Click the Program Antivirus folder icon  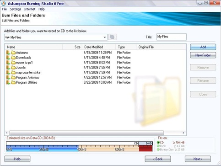tap(13, 78)
